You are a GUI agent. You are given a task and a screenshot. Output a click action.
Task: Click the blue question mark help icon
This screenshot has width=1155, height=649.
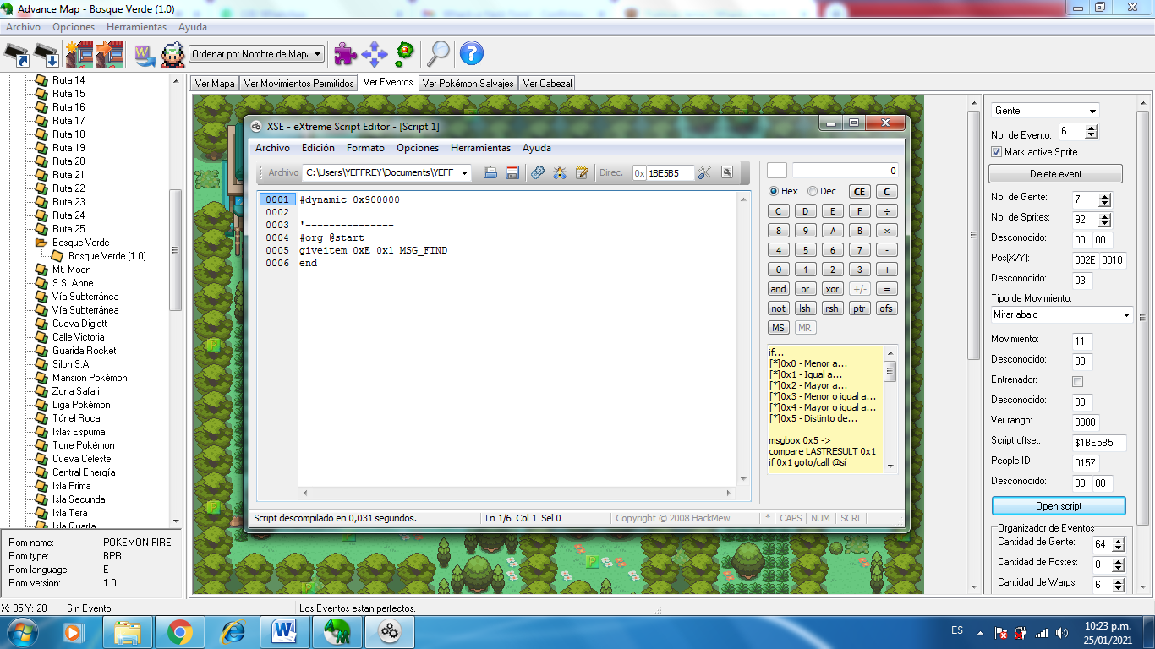[x=471, y=54]
